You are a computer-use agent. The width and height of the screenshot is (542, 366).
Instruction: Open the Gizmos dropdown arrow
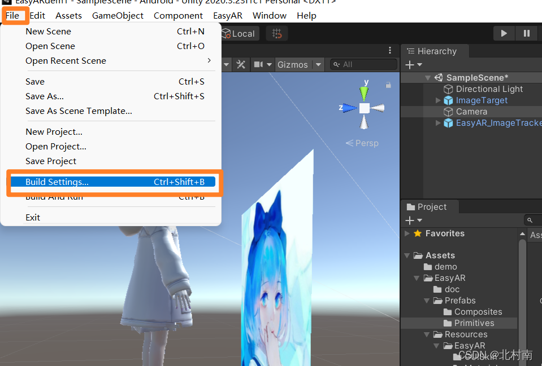318,64
